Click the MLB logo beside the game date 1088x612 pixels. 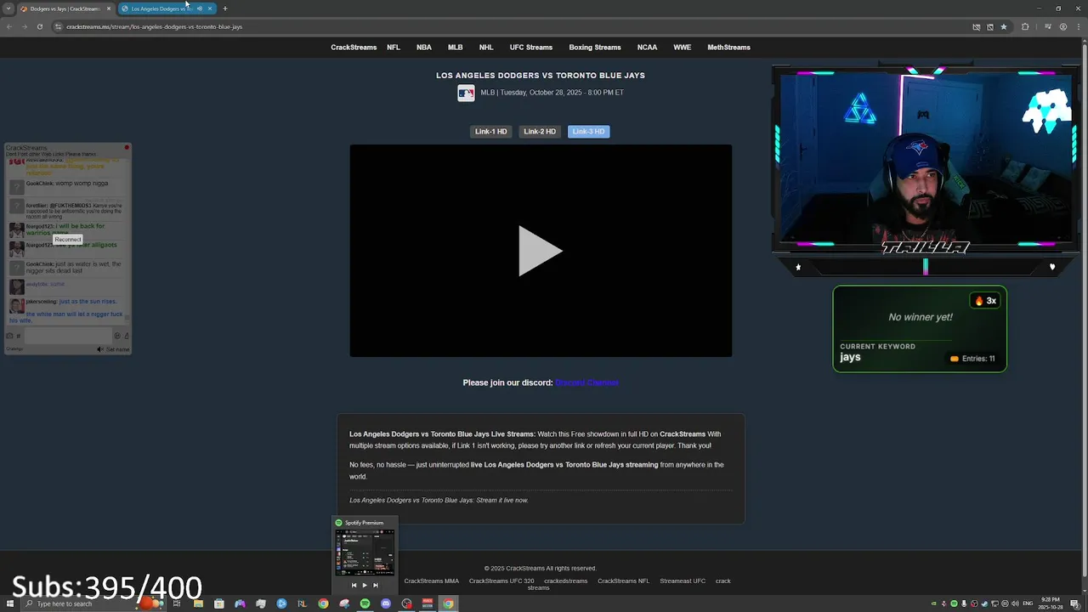tap(466, 93)
